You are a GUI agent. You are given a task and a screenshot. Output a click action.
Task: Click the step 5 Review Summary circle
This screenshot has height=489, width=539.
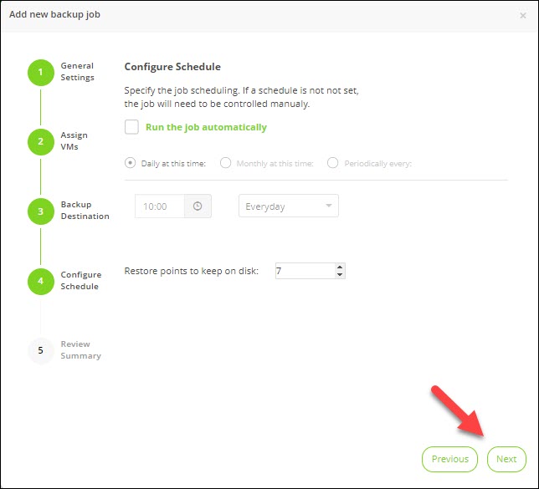40,350
